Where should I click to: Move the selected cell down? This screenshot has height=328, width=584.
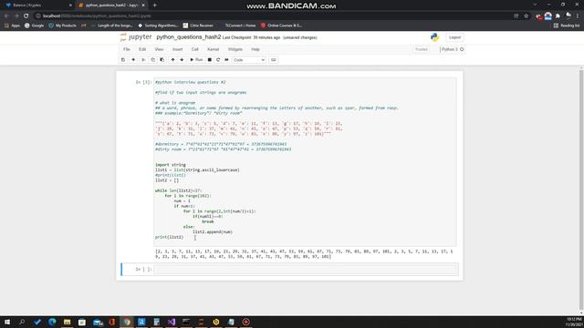click(182, 60)
